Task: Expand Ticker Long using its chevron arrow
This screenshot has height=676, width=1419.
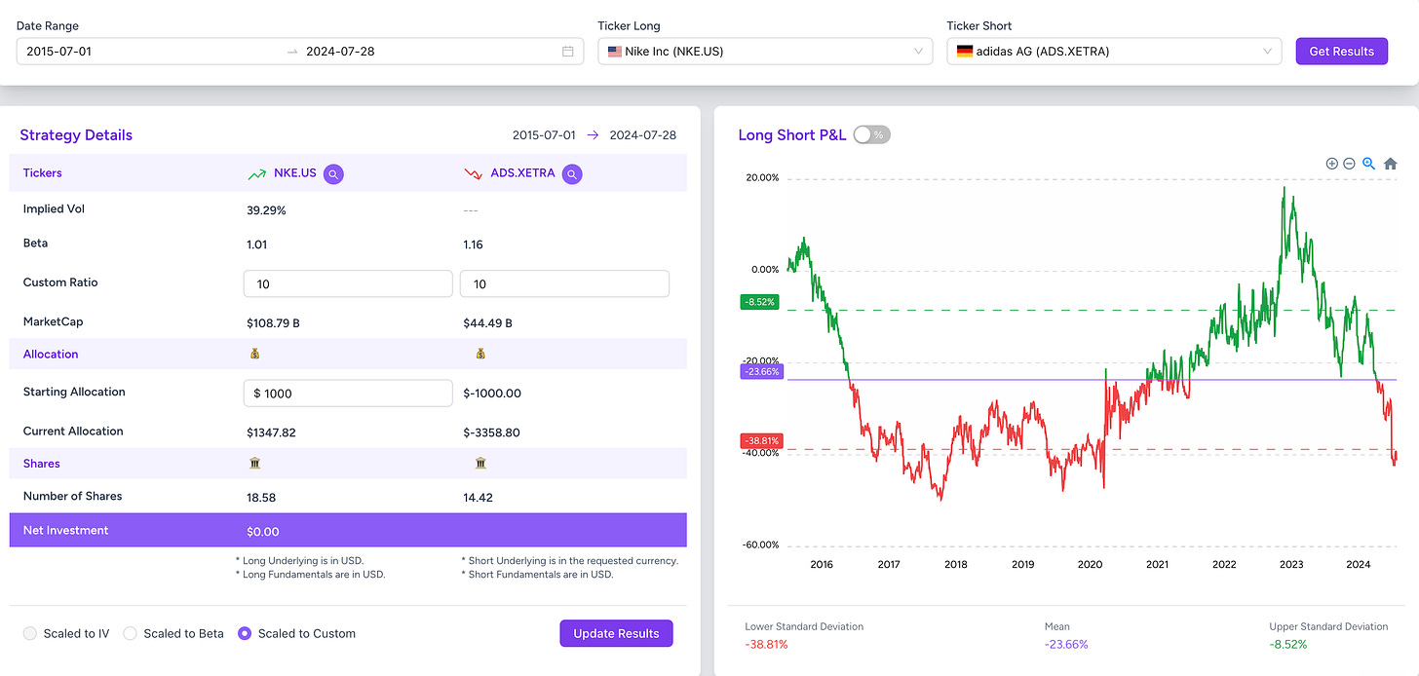Action: [918, 52]
